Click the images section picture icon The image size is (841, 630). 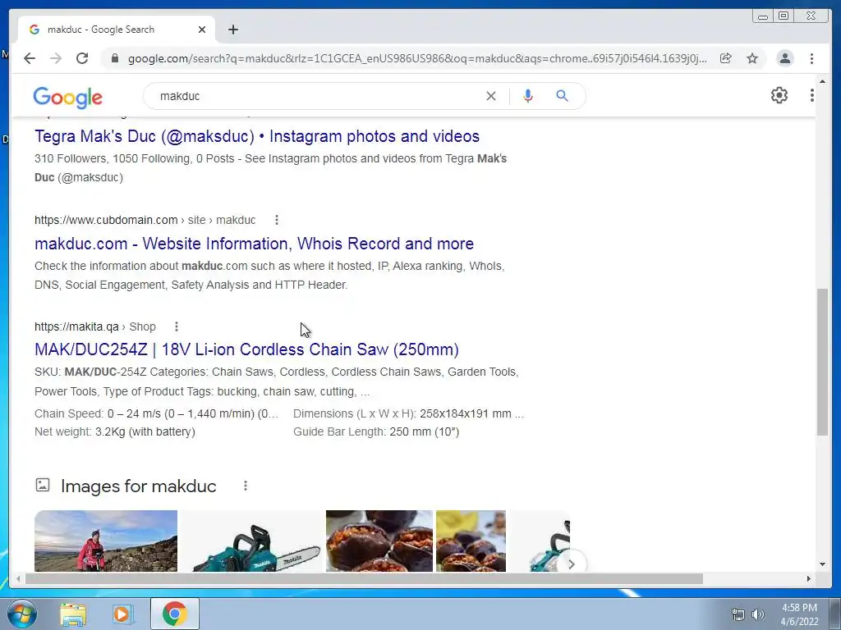pyautogui.click(x=43, y=486)
